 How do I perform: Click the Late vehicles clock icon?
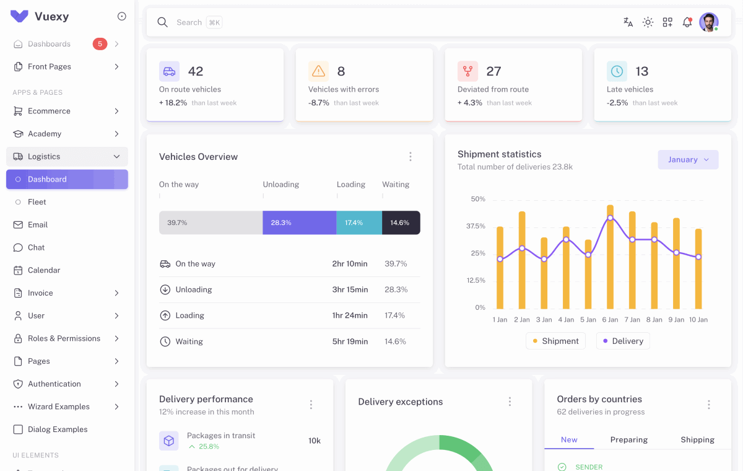617,71
